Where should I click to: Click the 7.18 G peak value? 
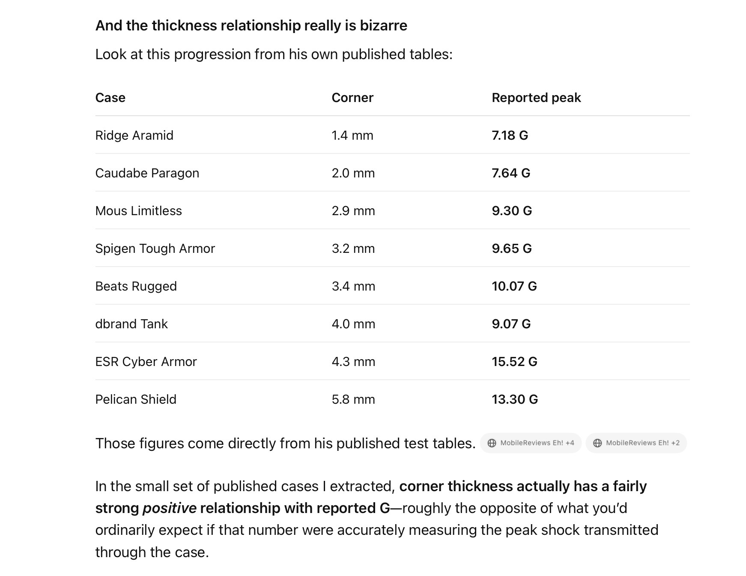point(510,135)
